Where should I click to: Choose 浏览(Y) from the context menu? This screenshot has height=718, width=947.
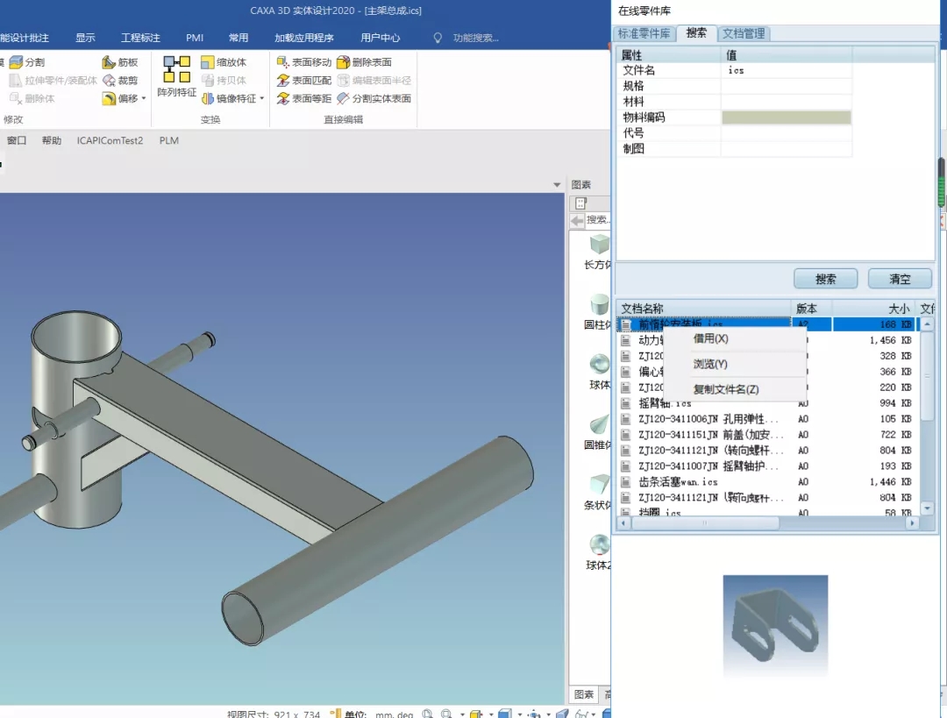click(x=713, y=363)
